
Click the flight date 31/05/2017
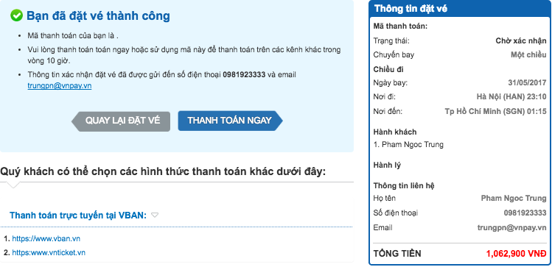527,83
